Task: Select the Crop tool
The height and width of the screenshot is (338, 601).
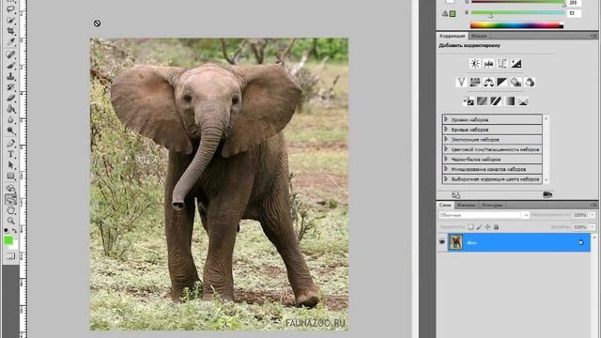Action: 10,31
